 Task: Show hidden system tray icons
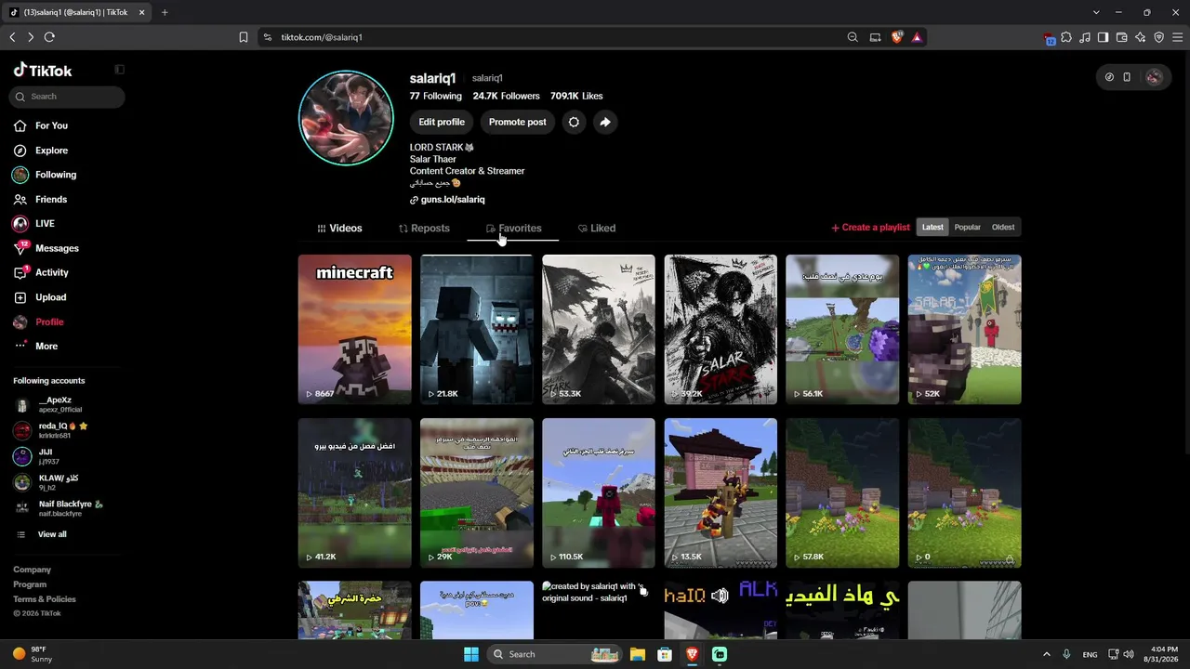pos(1046,654)
